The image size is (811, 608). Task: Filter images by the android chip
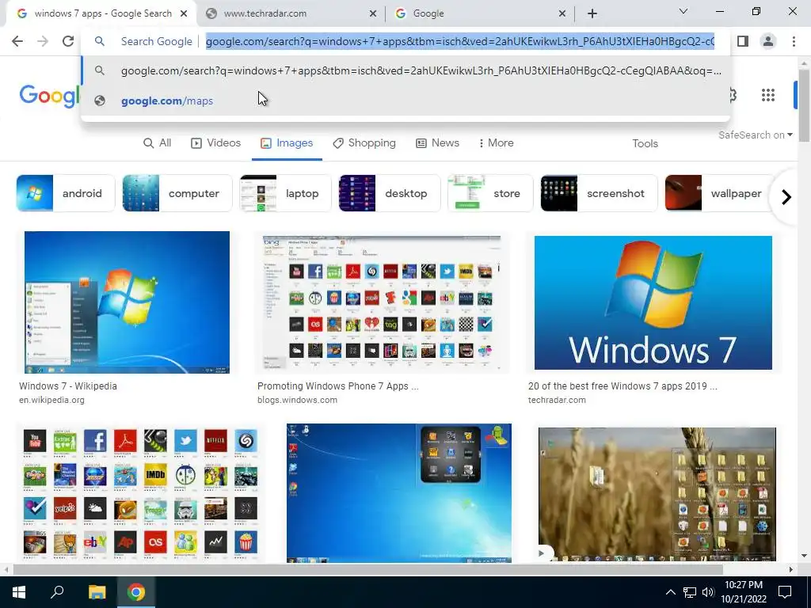tap(66, 193)
